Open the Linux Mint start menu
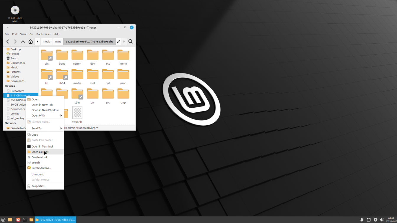The width and height of the screenshot is (397, 223). pyautogui.click(x=3, y=220)
